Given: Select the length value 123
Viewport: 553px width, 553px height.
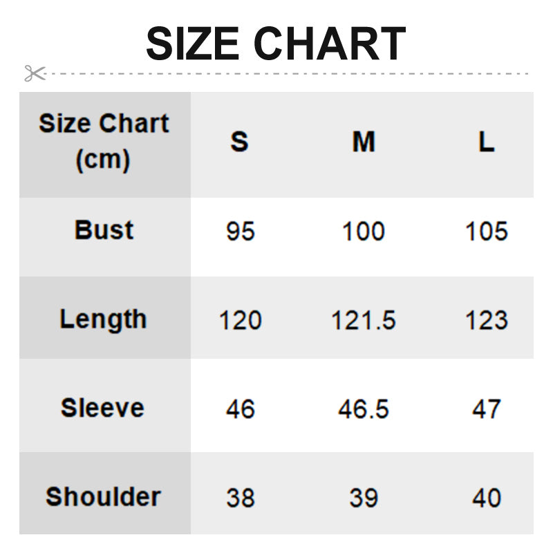Looking at the screenshot, I should click(x=487, y=320).
